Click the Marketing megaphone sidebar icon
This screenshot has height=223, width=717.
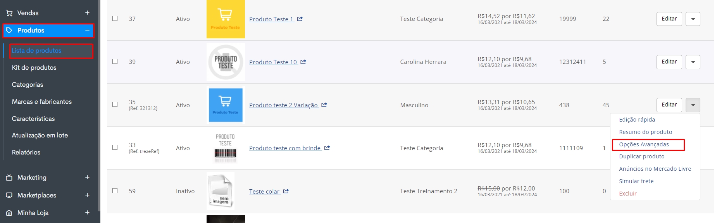coord(9,178)
